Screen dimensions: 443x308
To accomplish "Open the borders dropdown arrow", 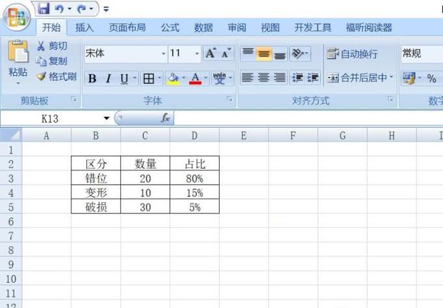I will [x=160, y=78].
